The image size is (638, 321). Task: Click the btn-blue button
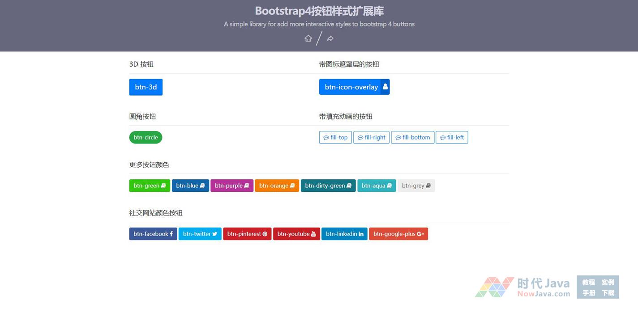pyautogui.click(x=190, y=186)
